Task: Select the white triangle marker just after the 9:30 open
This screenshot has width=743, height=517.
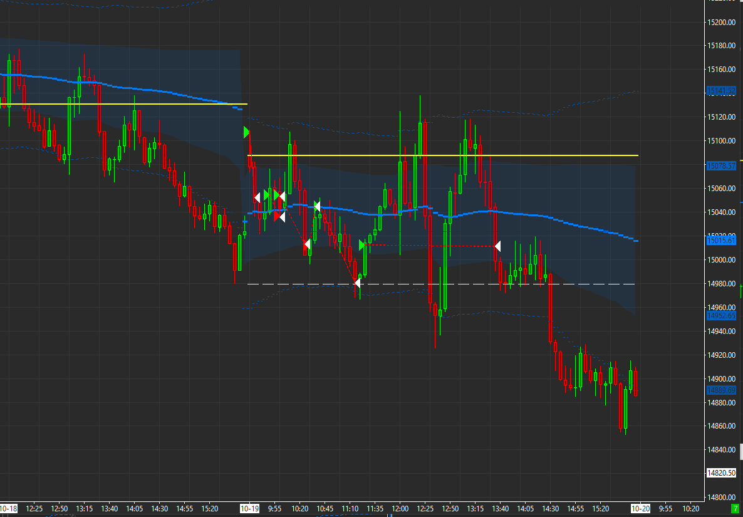Action: [257, 197]
